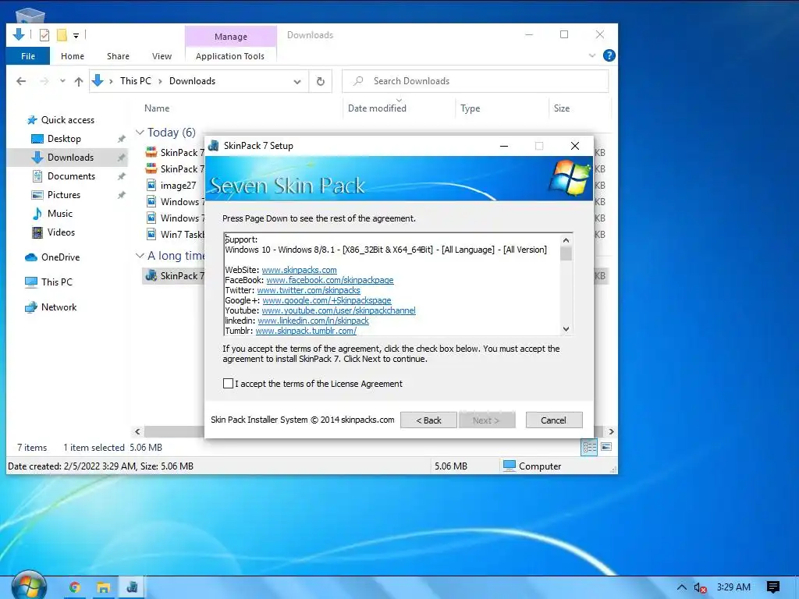Click SkinPack setup taskbar icon
The image size is (799, 599).
pyautogui.click(x=133, y=587)
